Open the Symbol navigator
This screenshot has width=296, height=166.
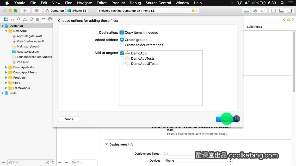pos(13,19)
